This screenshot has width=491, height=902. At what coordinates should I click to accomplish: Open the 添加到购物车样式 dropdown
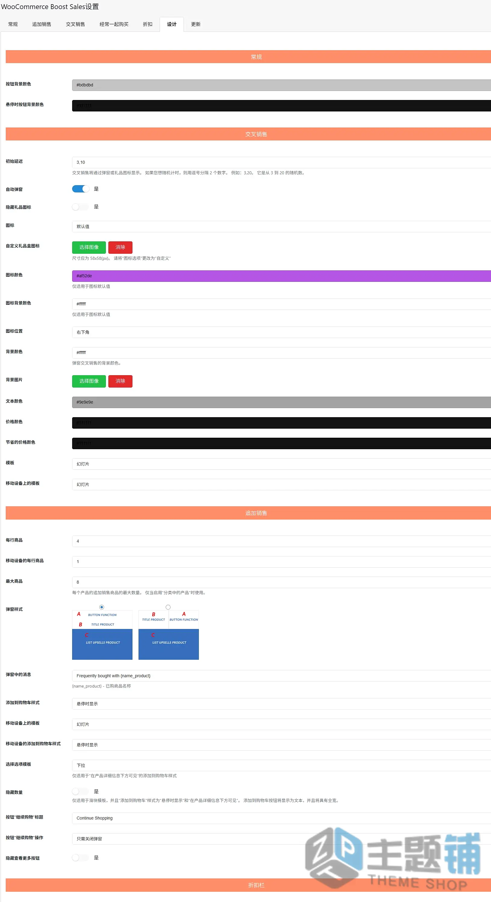pos(282,704)
